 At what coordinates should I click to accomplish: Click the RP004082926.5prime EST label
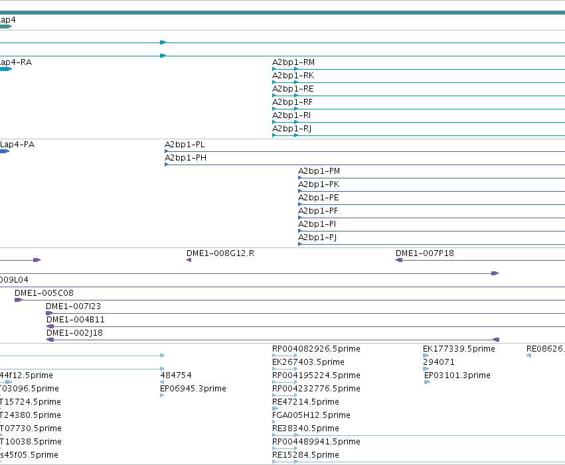[x=316, y=349]
